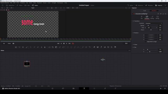168x94 pixels.
Task: Open the Spline editor panel
Action: coord(130,5)
